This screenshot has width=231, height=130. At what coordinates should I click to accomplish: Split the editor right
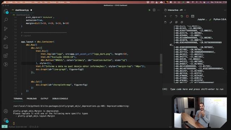point(154,10)
